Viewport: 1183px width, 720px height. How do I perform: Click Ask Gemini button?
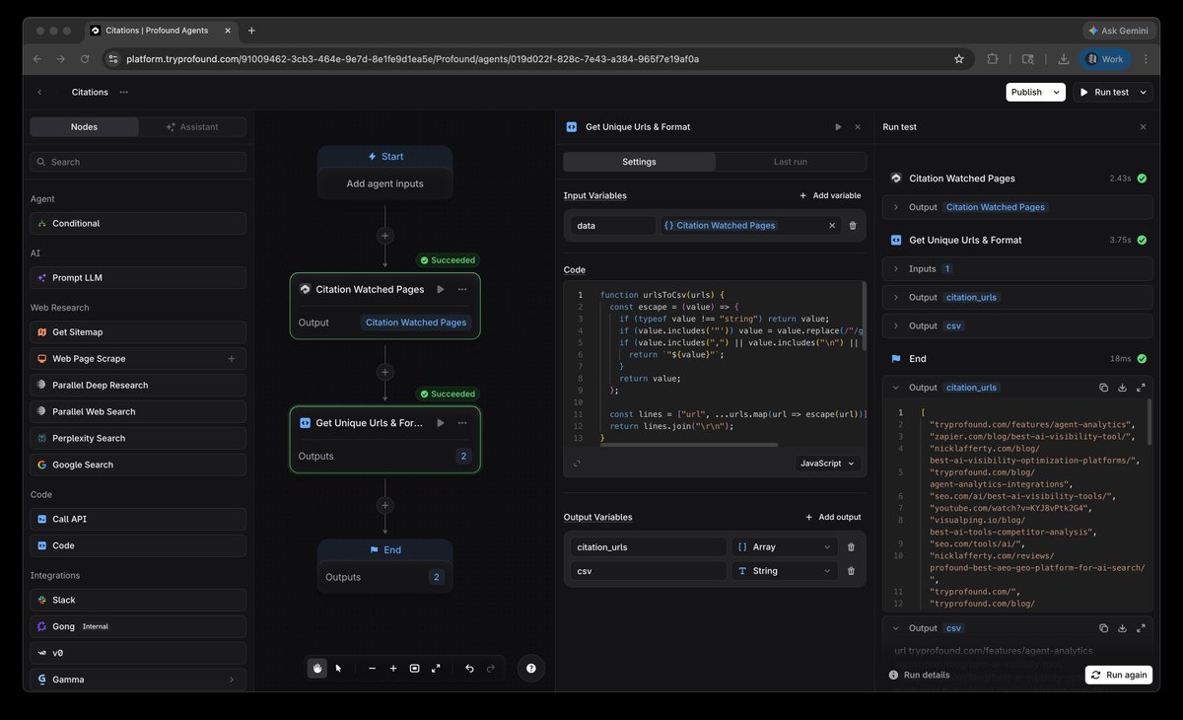tap(1118, 31)
